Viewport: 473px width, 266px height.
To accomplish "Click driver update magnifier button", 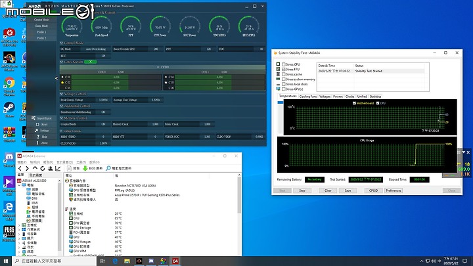I will pyautogui.click(x=118, y=168).
